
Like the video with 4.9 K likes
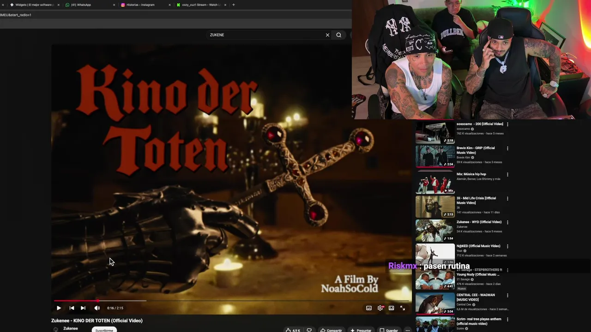293,330
